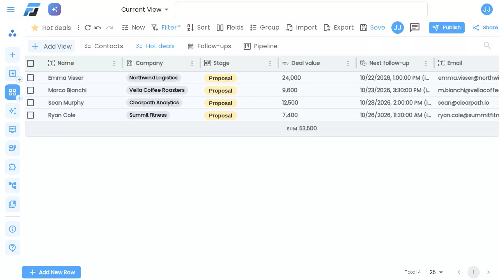Open the help question mark icon
The height and width of the screenshot is (280, 499).
12,248
